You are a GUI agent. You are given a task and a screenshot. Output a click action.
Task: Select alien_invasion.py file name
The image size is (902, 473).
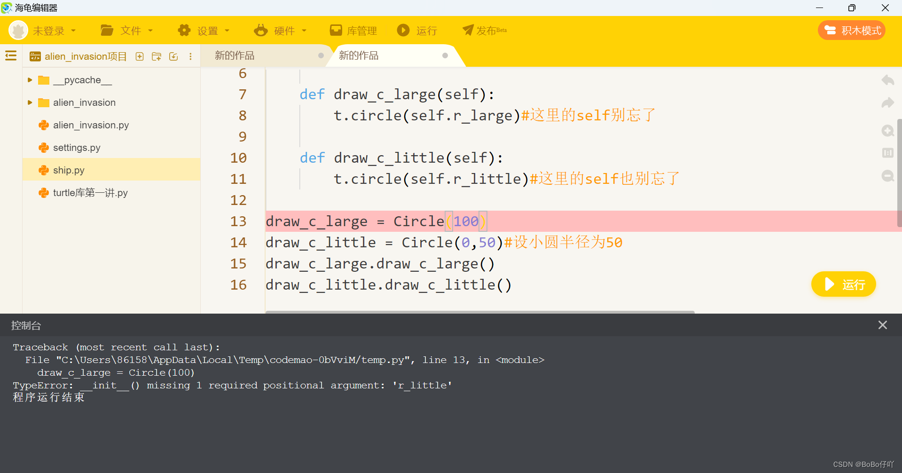pos(91,125)
